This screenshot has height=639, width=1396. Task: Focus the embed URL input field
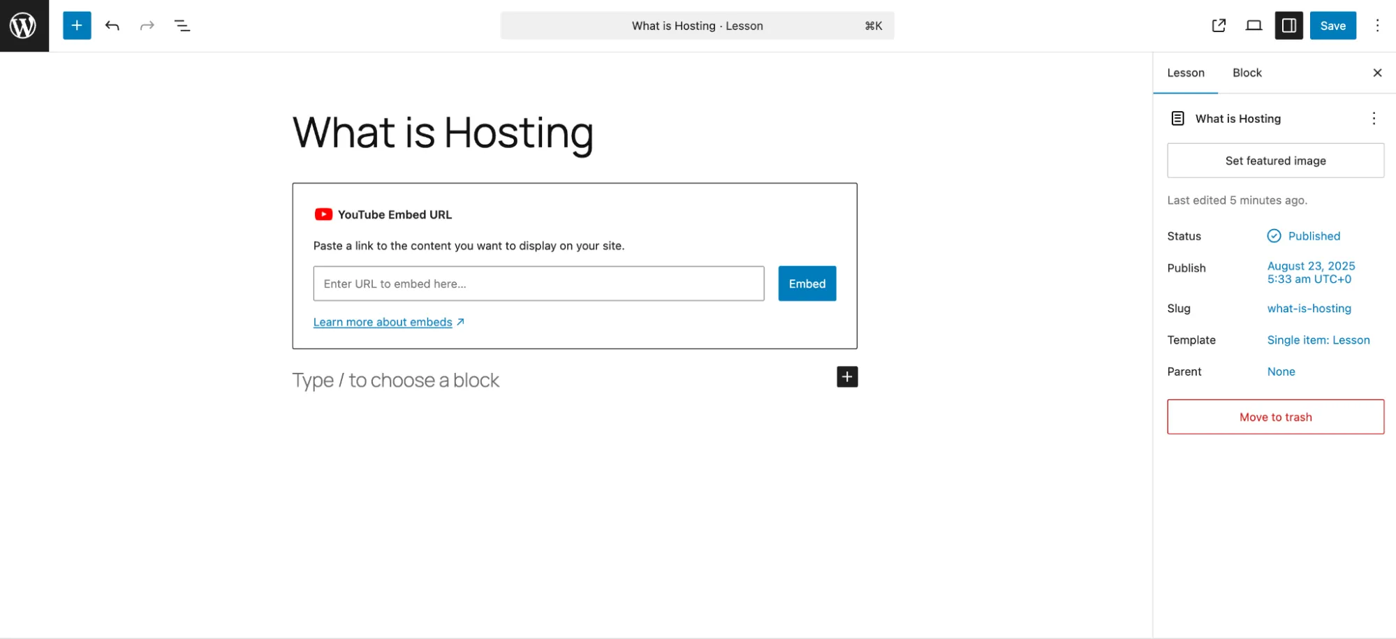[x=538, y=284]
